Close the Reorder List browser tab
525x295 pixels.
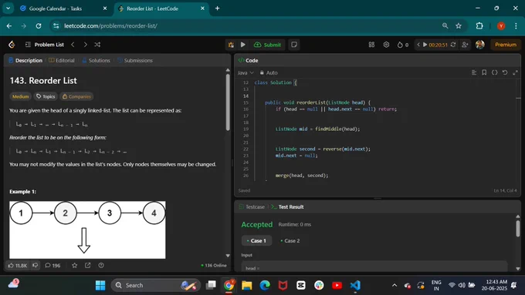pos(202,8)
